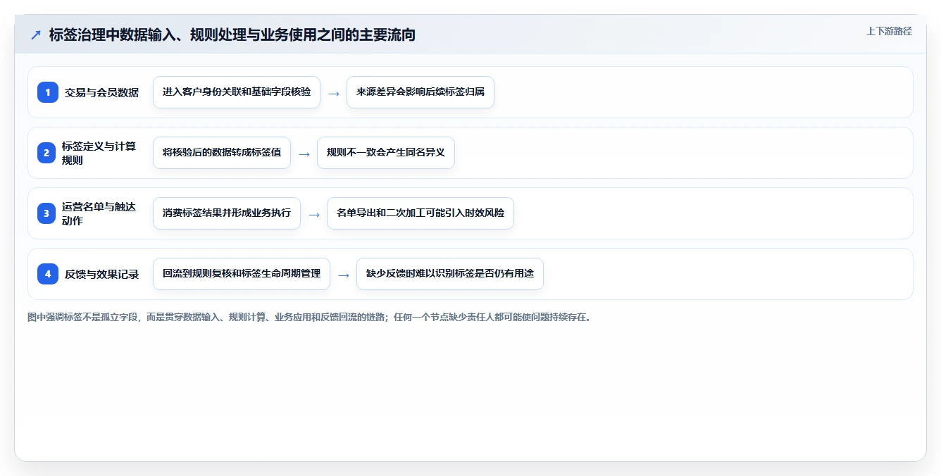
Task: Click the arrow after 进入客户身份关联和基础字段核验
Action: coord(334,93)
